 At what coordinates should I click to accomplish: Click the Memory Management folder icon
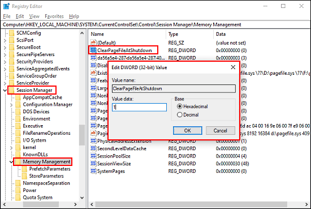pyautogui.click(x=18, y=162)
